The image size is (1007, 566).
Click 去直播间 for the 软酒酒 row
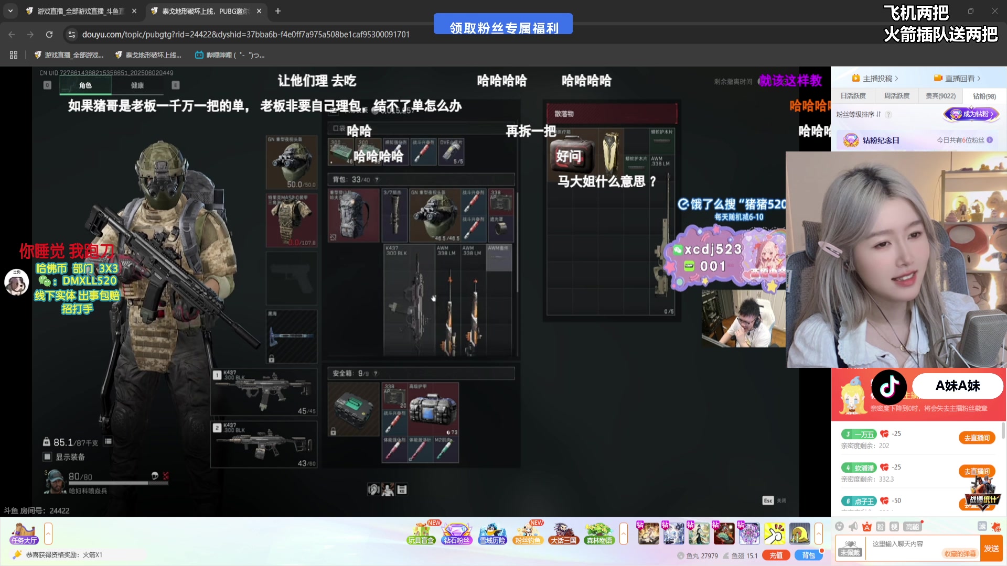pos(977,471)
